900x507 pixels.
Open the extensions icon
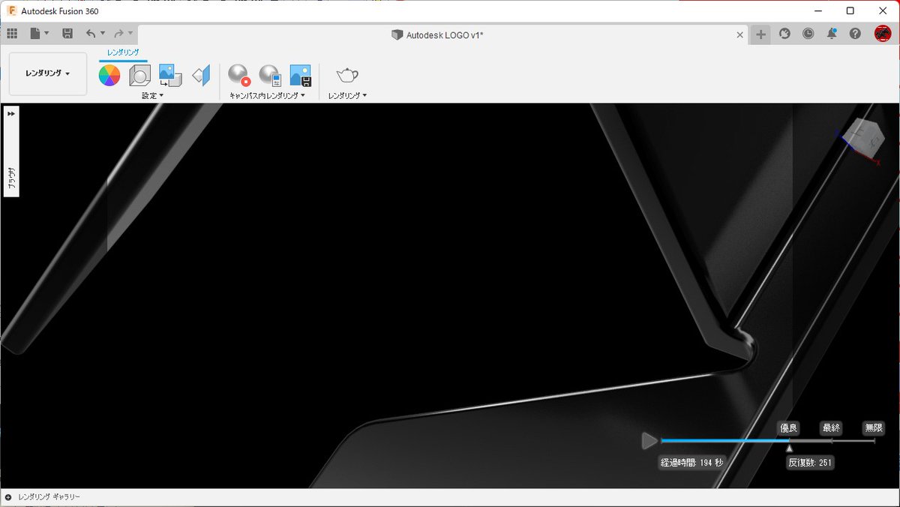[x=784, y=34]
